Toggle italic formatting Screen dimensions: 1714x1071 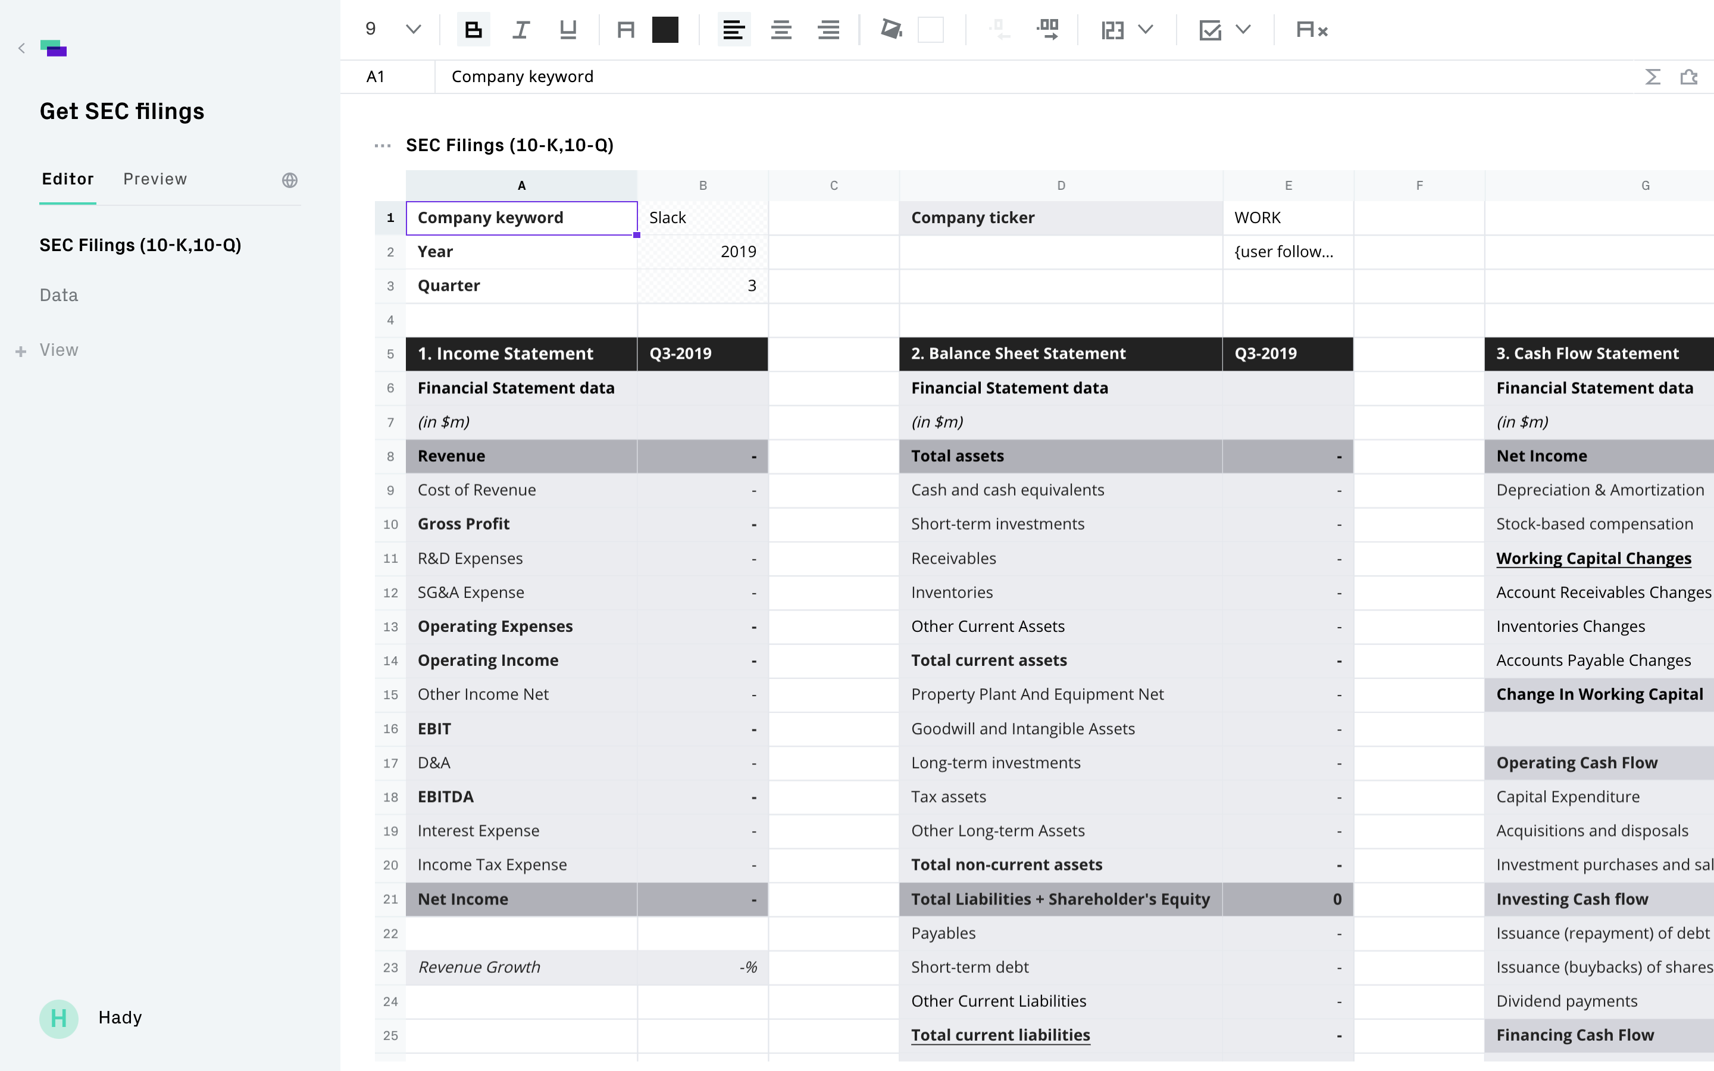pos(521,30)
